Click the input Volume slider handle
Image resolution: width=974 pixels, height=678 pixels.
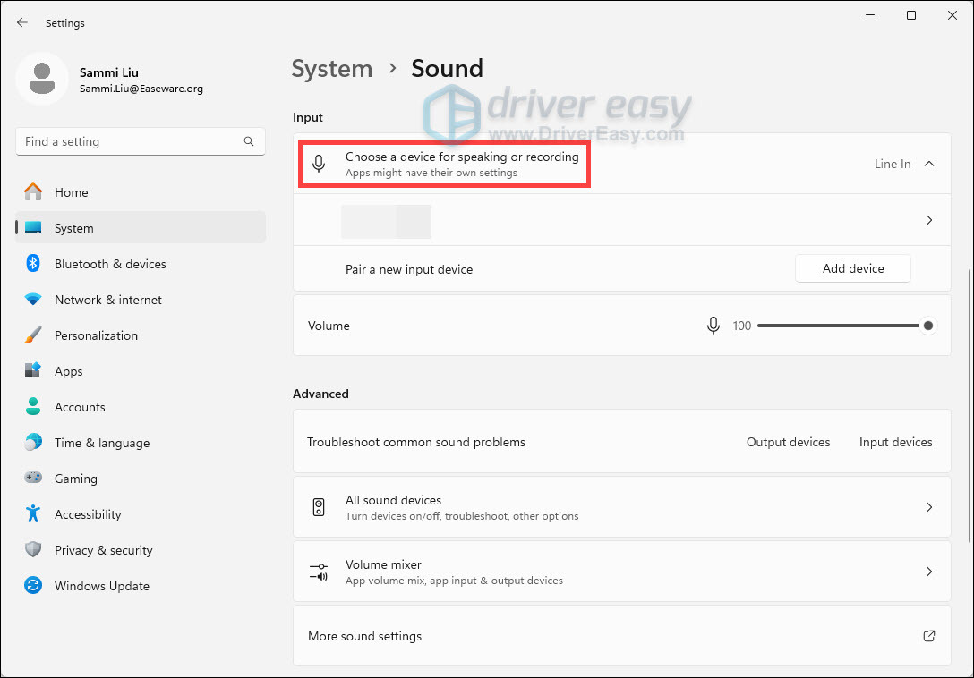[928, 326]
